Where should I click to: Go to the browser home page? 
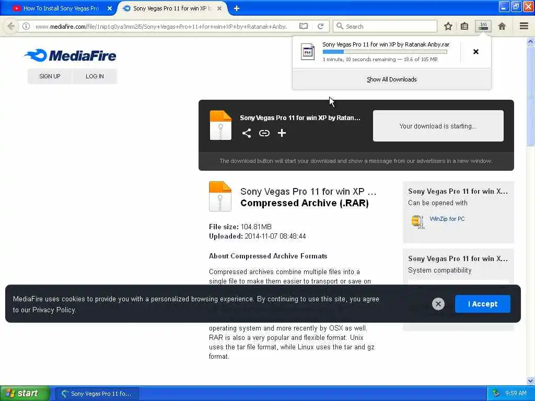click(x=502, y=26)
